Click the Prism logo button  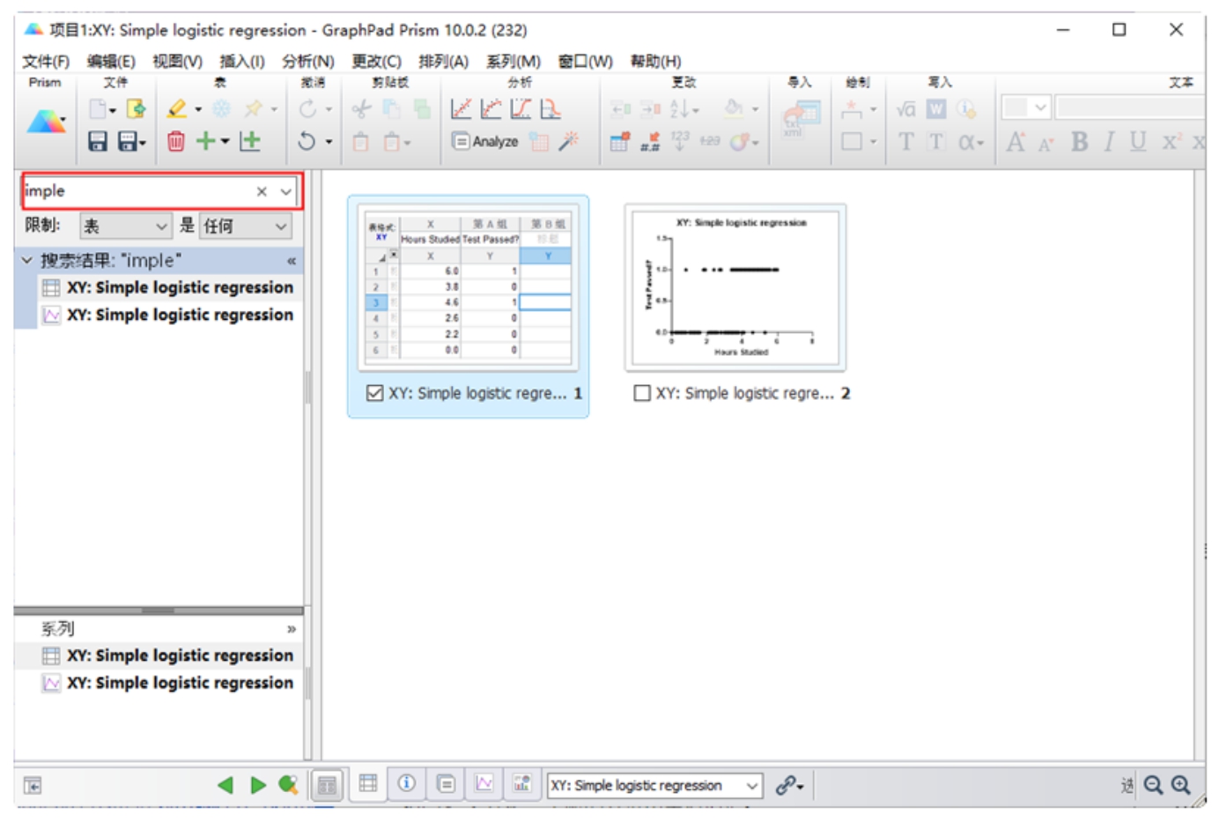click(x=46, y=122)
